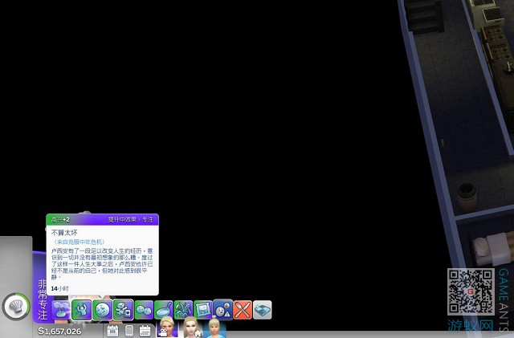The image size is (514, 338).
Task: Click the blue faces with warning moodlet
Action: pyautogui.click(x=223, y=310)
